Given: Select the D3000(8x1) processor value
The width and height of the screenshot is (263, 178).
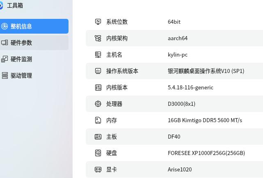Looking at the screenshot, I should click(x=181, y=104).
